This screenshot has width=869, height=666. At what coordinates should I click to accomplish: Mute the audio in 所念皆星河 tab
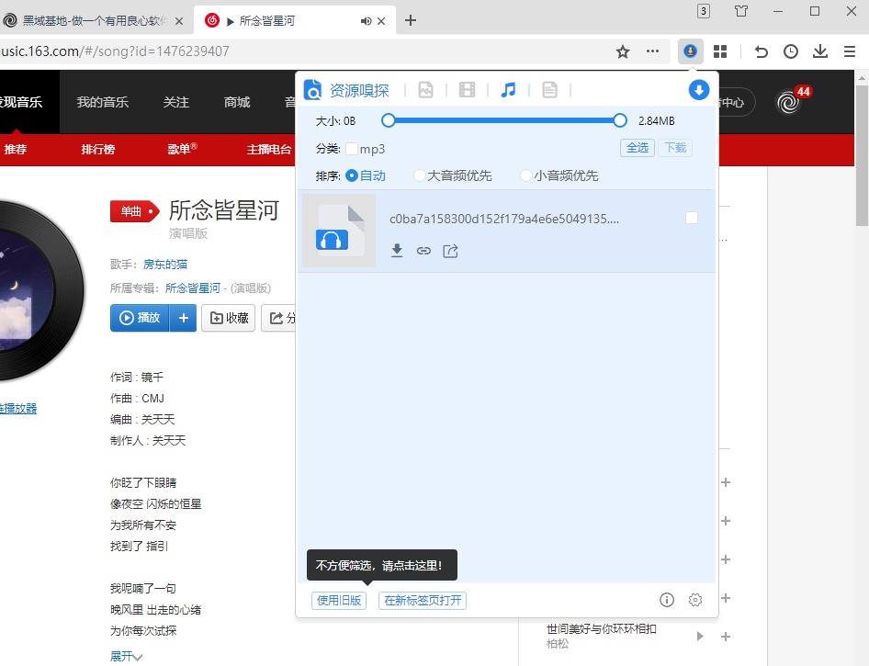click(366, 21)
